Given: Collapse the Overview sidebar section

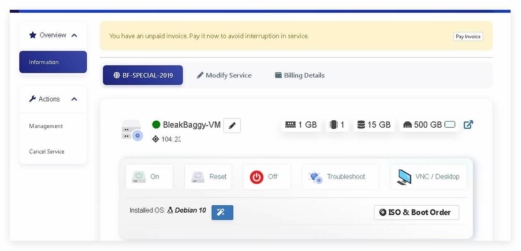Looking at the screenshot, I should tap(74, 35).
